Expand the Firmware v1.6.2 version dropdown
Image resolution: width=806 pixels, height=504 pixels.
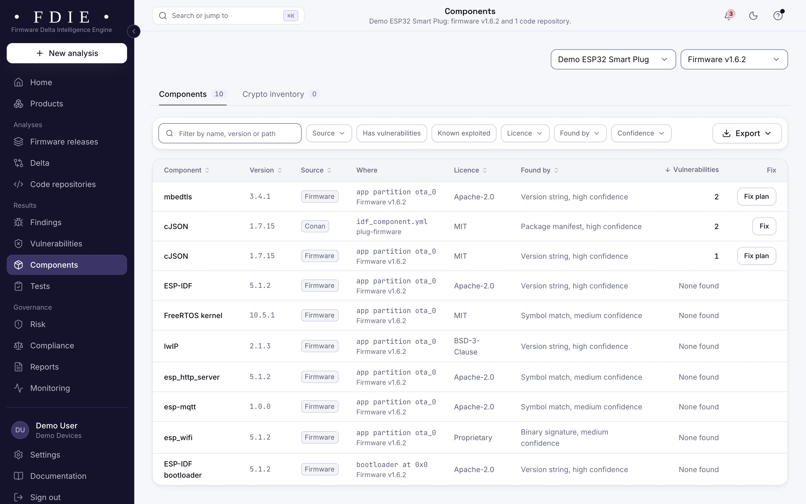(734, 59)
